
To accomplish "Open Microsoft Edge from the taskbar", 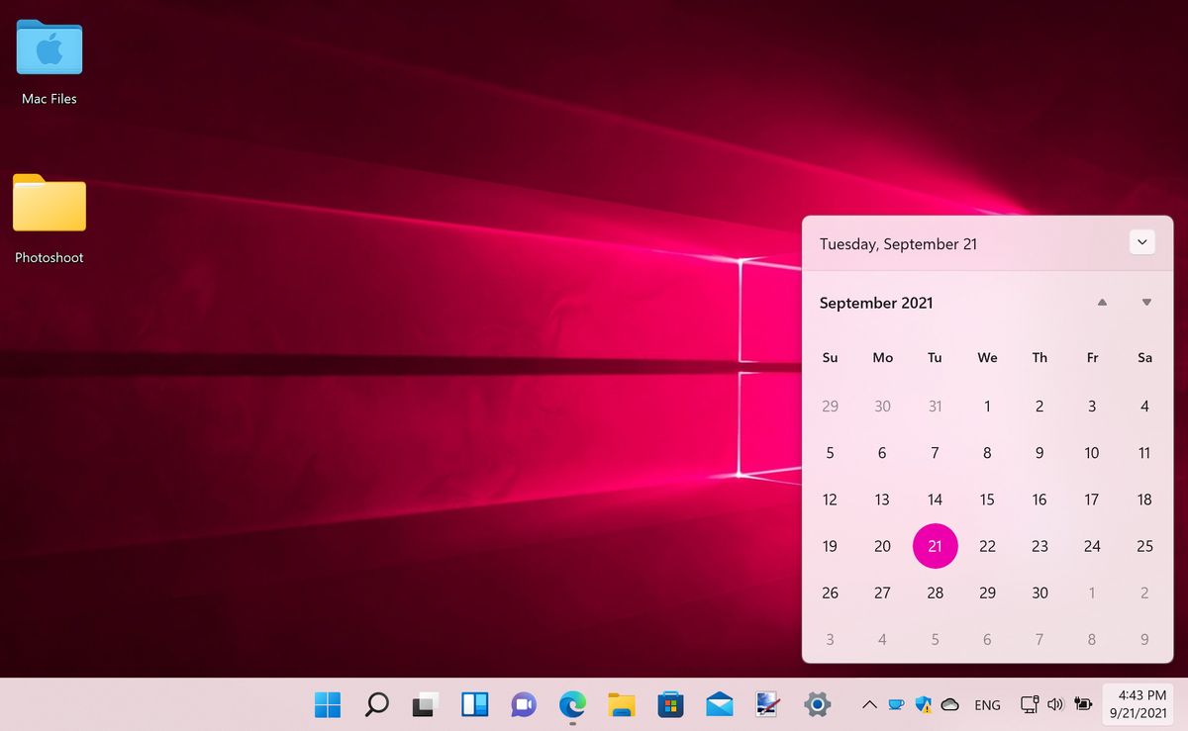I will click(571, 704).
